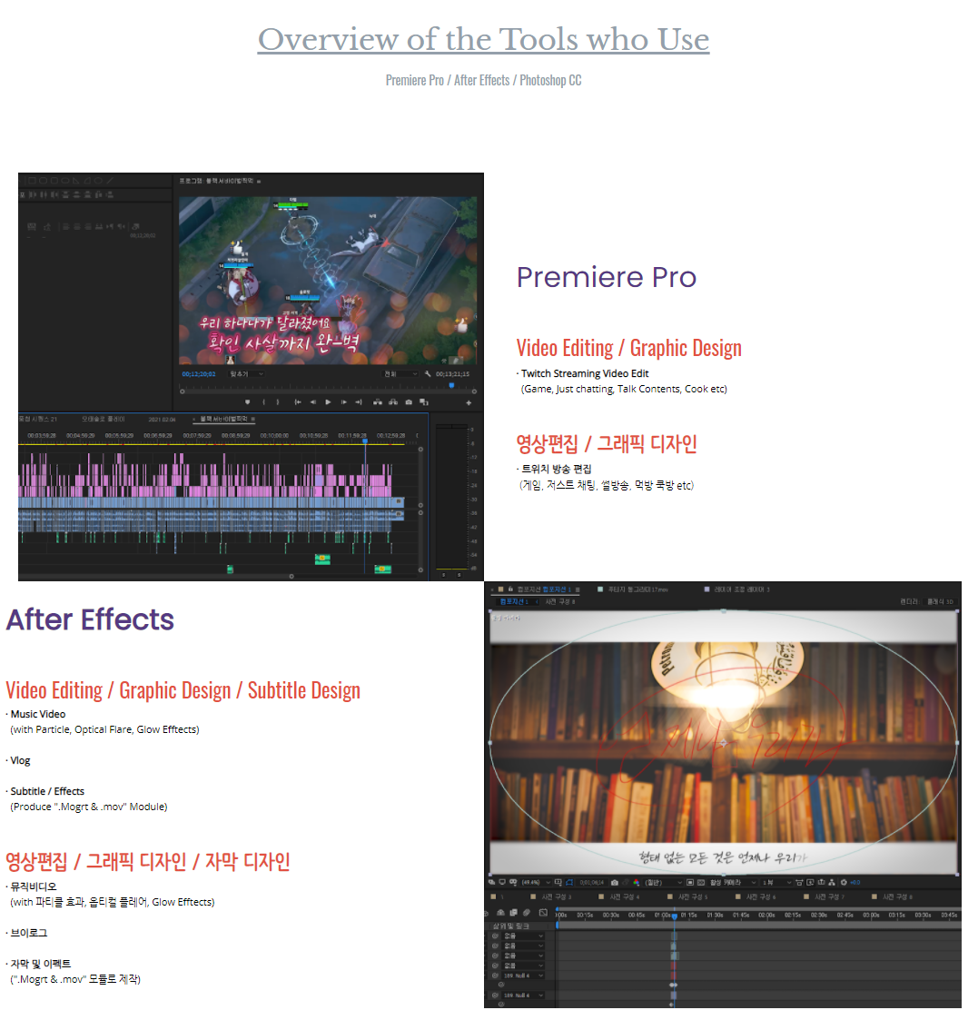Click the After Effects RGB channel icon
The height and width of the screenshot is (1020, 978).
point(636,883)
